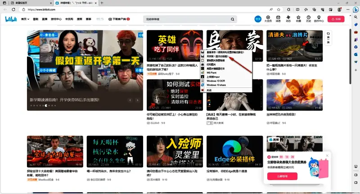Open the 入殓师 video thumbnail
The height and width of the screenshot is (194, 360).
coord(175,151)
